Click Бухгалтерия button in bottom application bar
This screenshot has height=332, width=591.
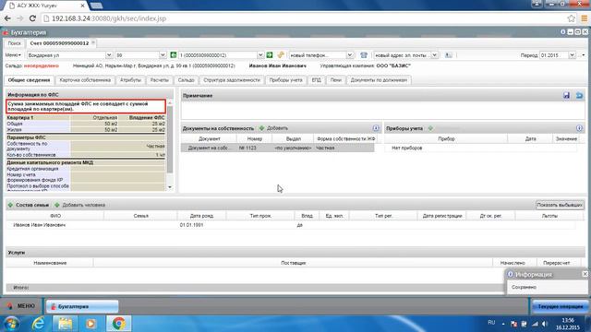click(82, 306)
